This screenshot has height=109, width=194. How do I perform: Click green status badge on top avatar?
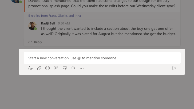[x=21, y=2]
